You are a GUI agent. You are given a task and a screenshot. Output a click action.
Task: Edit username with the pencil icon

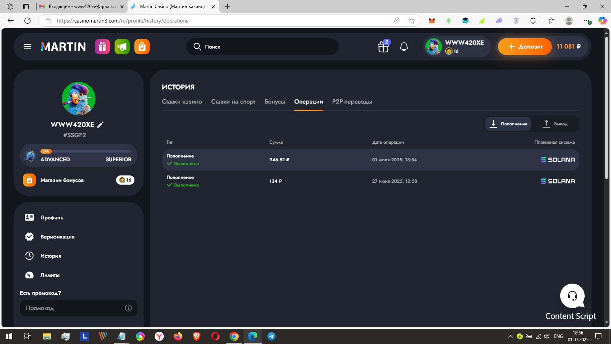tap(100, 125)
